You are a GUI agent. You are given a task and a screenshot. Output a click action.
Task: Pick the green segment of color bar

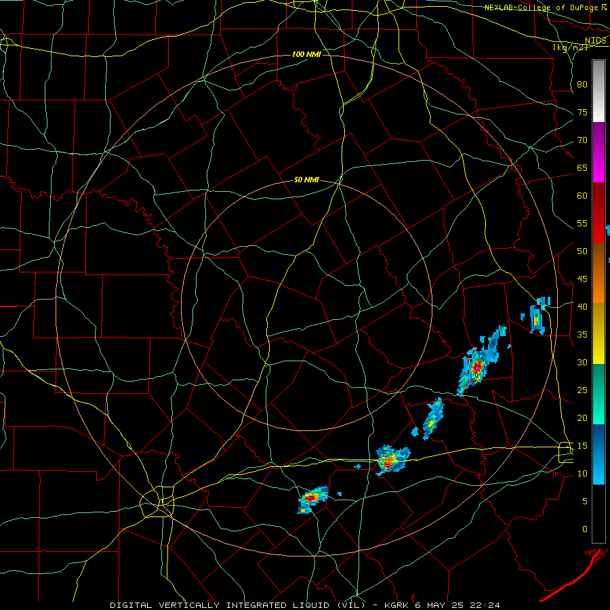point(598,394)
